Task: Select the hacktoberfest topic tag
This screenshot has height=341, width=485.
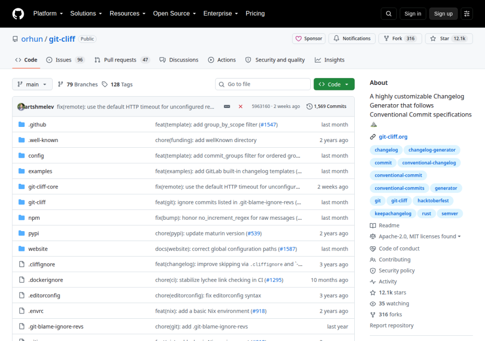Action: tap(433, 200)
